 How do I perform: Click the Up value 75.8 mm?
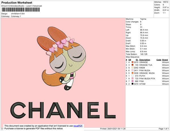[x=144, y=35]
